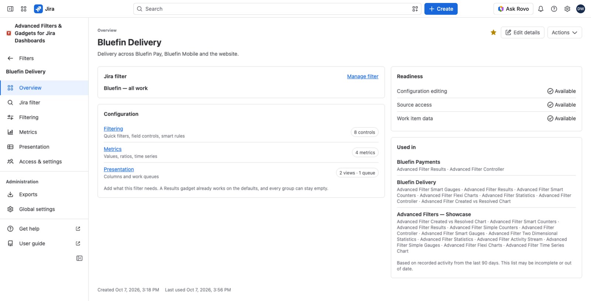
Task: Open the User guide link
Action: [44, 243]
